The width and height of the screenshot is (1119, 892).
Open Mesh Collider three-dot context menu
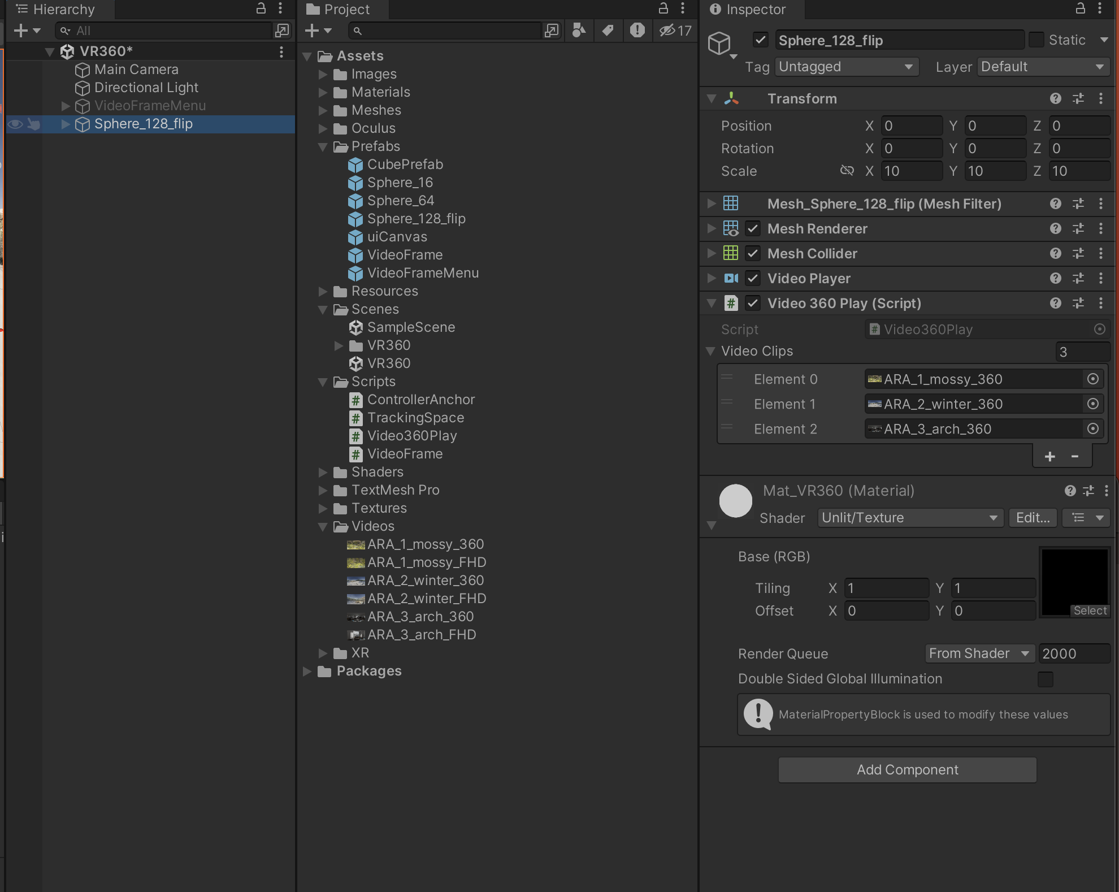click(1101, 253)
